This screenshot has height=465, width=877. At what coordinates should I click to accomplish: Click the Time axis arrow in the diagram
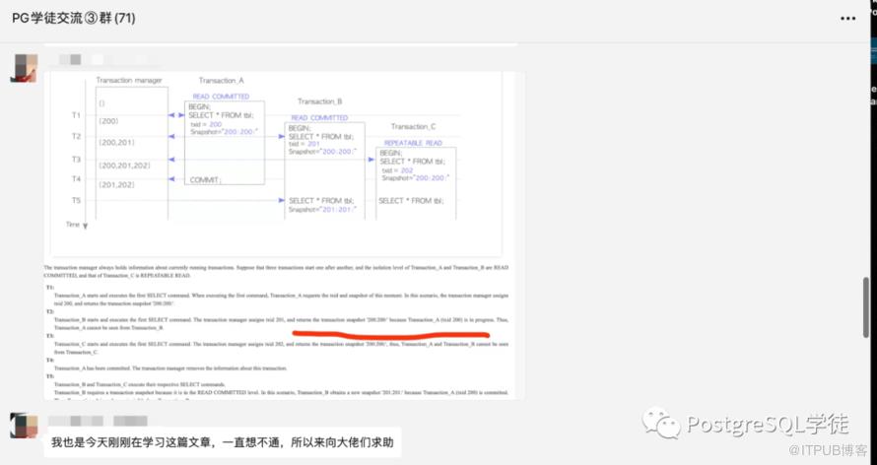pyautogui.click(x=84, y=226)
